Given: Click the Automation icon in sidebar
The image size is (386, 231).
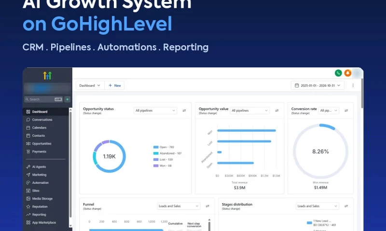Looking at the screenshot, I should (x=28, y=183).
